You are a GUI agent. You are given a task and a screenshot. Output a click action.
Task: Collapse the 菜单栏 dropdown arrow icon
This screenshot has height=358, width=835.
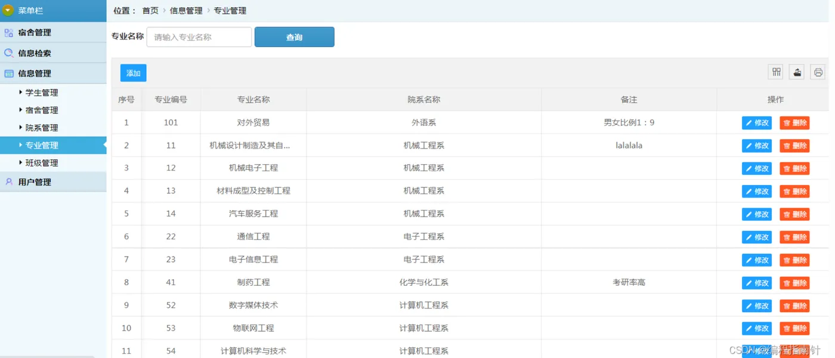8,11
